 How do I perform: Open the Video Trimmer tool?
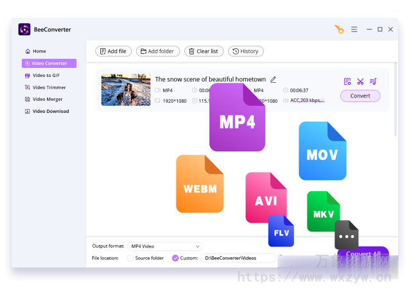coord(49,87)
